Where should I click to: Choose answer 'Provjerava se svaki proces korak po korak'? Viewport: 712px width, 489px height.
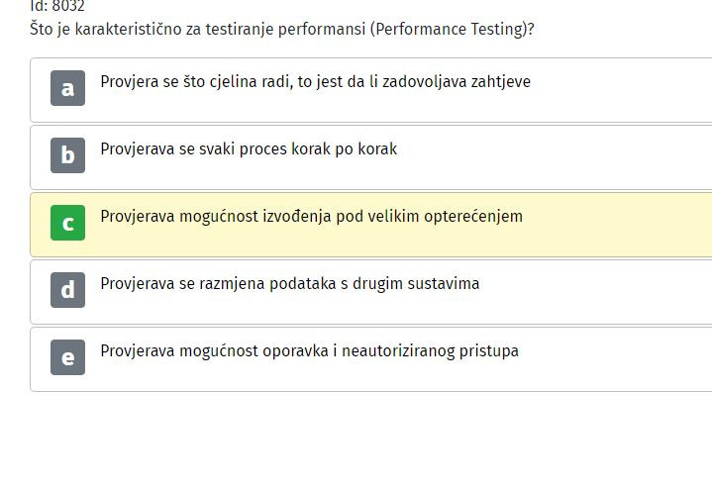pos(249,148)
